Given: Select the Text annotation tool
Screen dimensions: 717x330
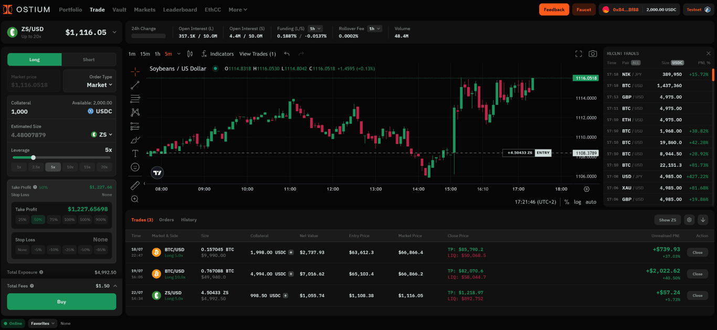Looking at the screenshot, I should [135, 153].
